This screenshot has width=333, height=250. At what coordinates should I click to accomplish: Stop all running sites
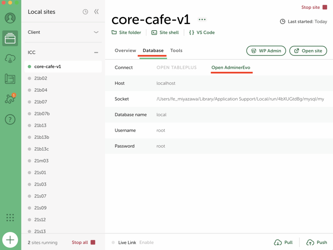[x=84, y=243]
